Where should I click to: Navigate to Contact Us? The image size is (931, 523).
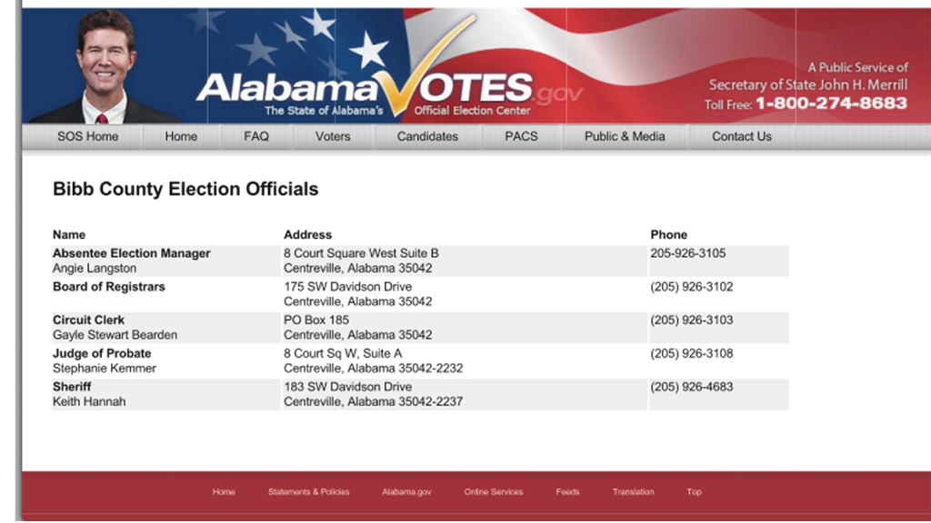pos(740,136)
